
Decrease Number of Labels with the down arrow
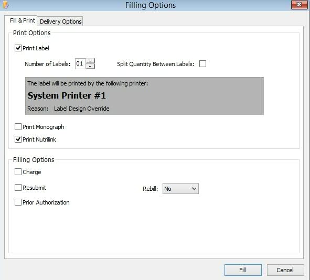(x=90, y=66)
